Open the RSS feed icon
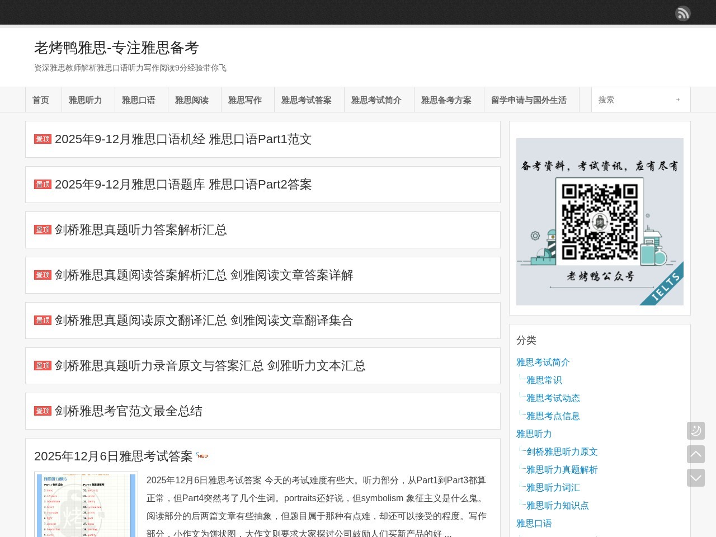The height and width of the screenshot is (537, 716). click(682, 13)
